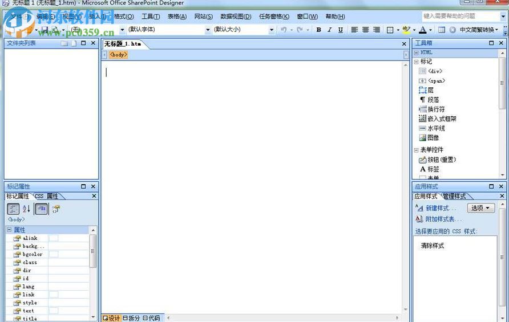The image size is (509, 322).
Task: Collapse the HTML section in toolbox
Action: tap(417, 52)
